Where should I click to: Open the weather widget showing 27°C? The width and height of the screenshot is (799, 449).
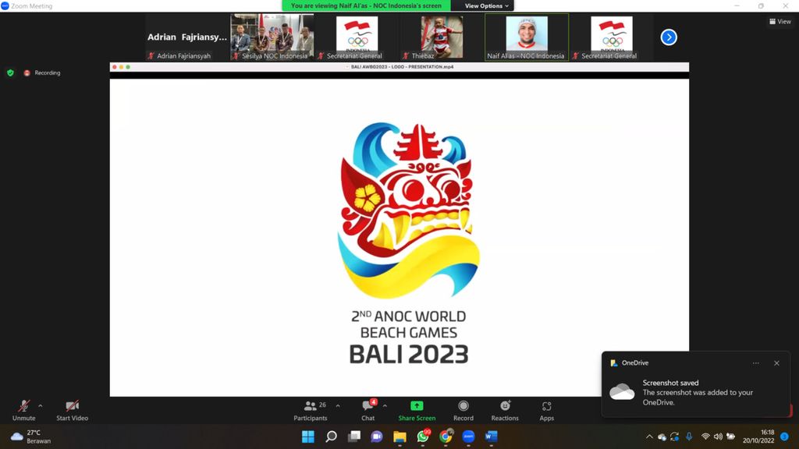point(31,437)
